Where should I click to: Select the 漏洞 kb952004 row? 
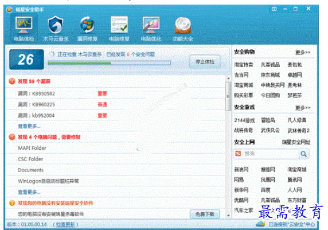pos(115,115)
